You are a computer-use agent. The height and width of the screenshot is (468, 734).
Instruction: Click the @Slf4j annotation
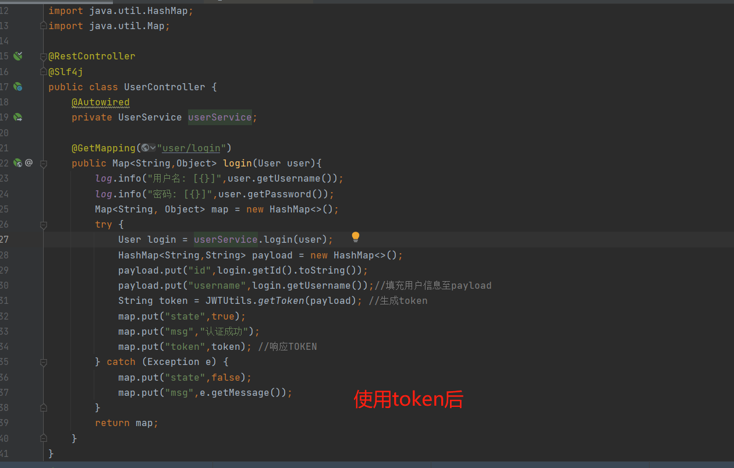click(x=66, y=72)
